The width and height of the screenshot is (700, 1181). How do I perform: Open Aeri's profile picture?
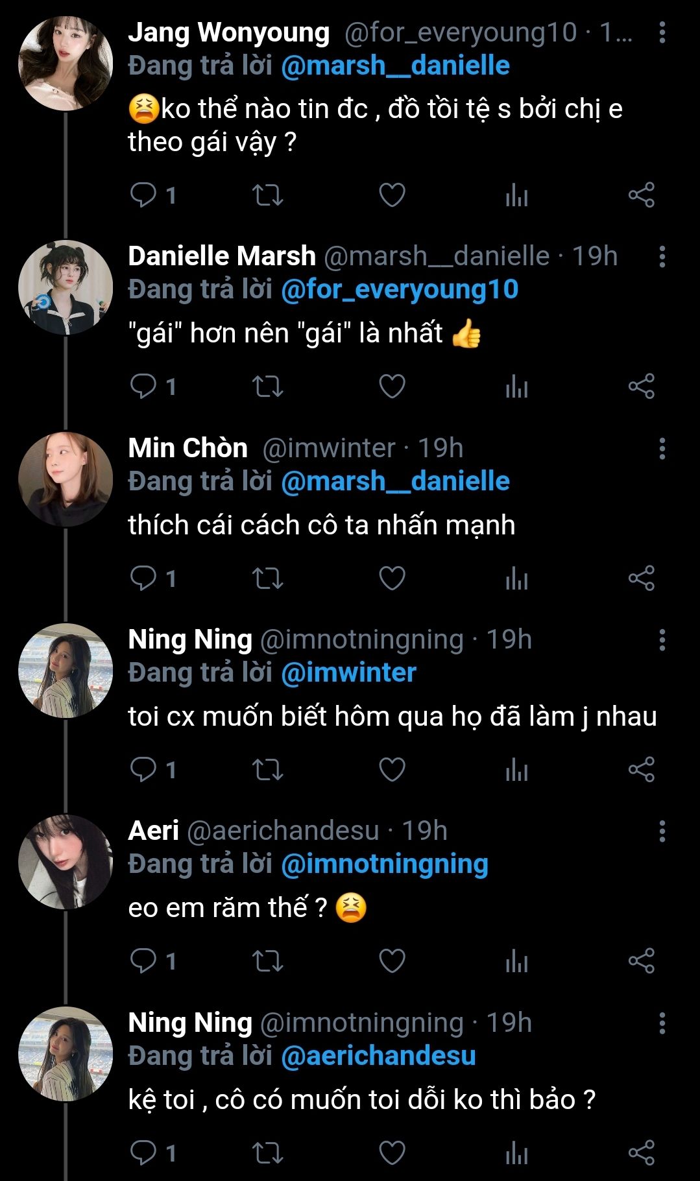66,862
